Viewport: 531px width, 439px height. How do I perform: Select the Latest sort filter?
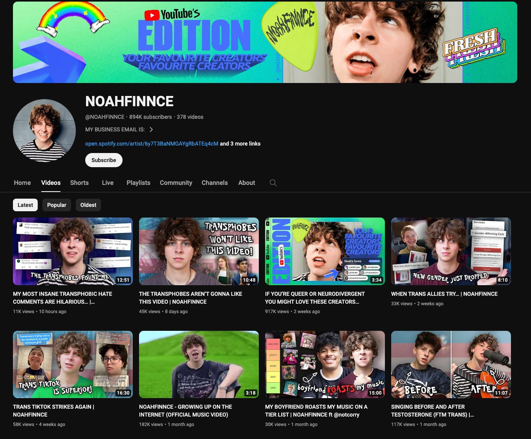click(25, 205)
